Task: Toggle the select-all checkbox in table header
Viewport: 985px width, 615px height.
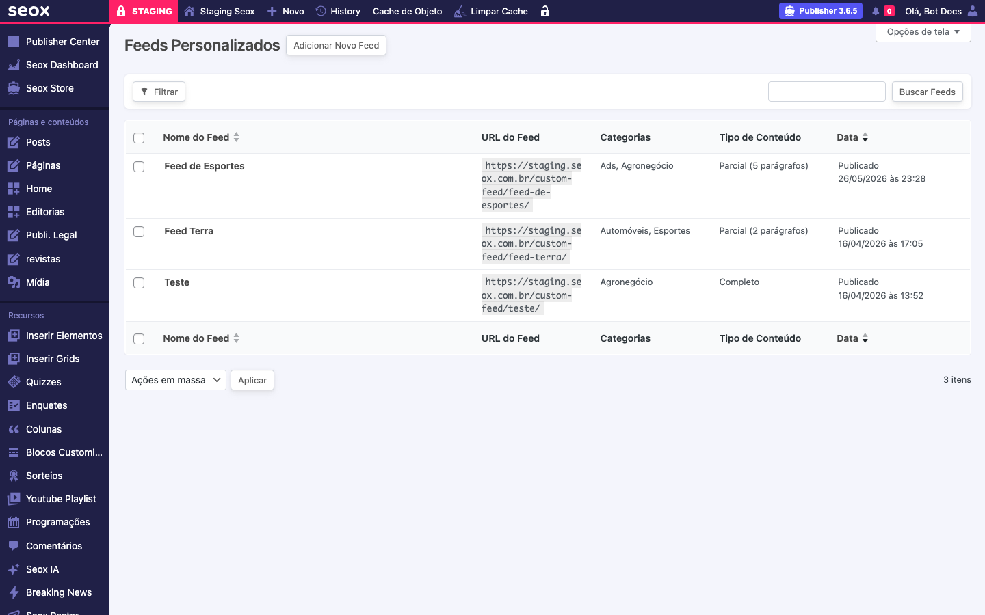Action: tap(139, 138)
